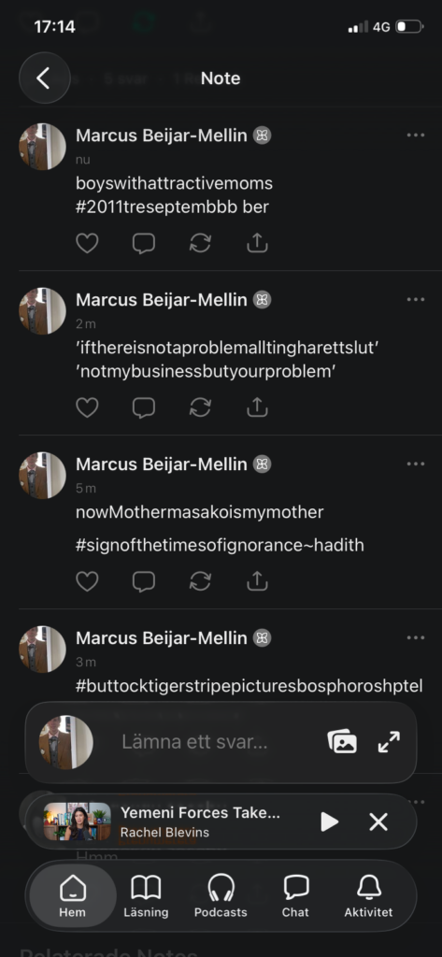Expand the reply composer to full screen
This screenshot has width=442, height=957.
[x=389, y=742]
